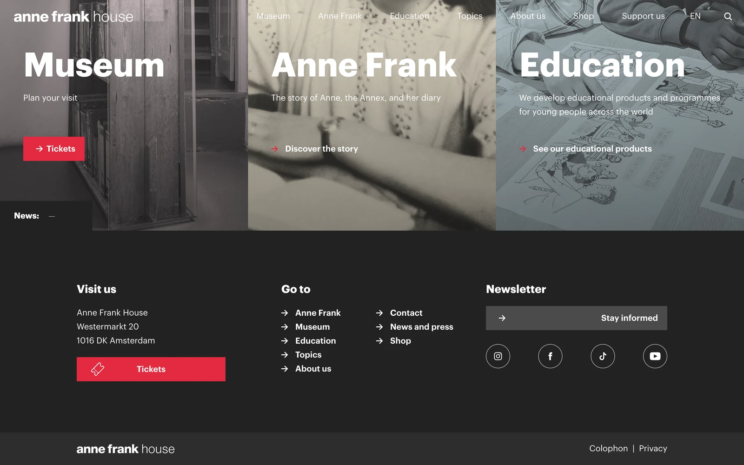Open the Anne Frank menu in top navigation
The height and width of the screenshot is (465, 744).
pyautogui.click(x=340, y=16)
